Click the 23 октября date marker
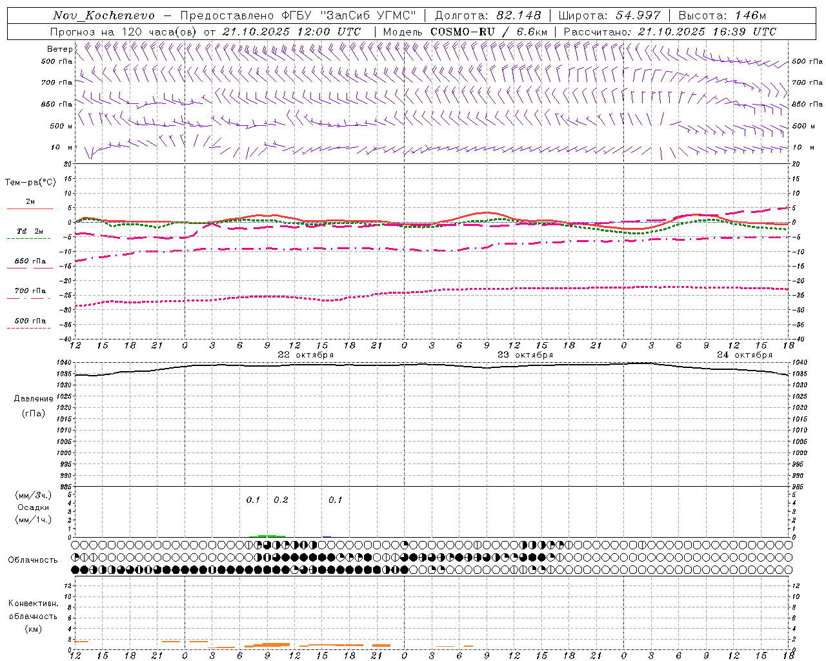 [x=525, y=355]
